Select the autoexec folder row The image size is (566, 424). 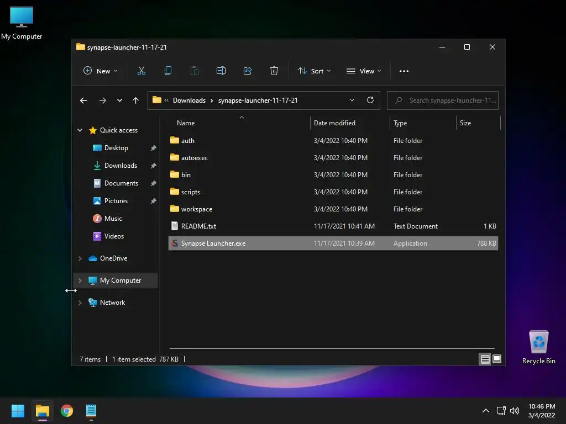[333, 157]
